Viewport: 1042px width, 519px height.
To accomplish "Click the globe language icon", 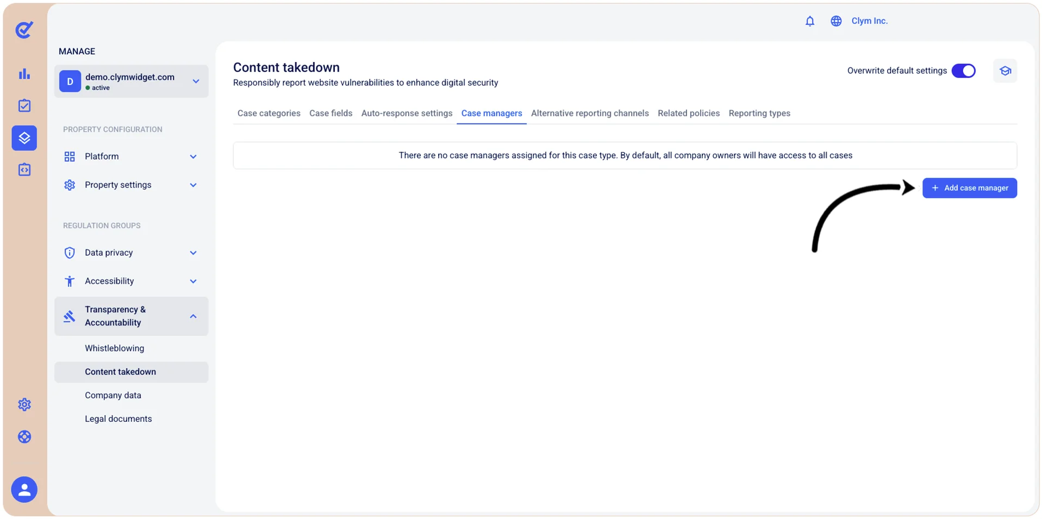I will click(x=836, y=21).
